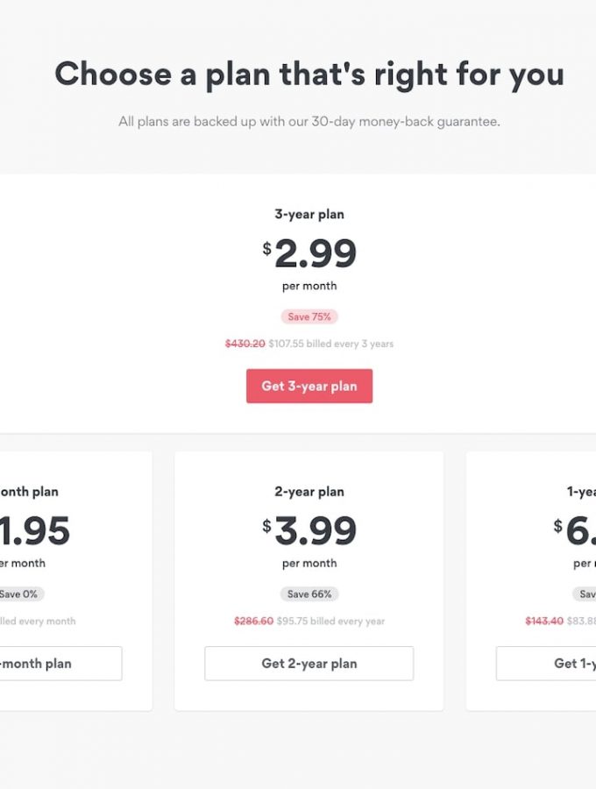Click the Save 0% badge

[x=19, y=594]
